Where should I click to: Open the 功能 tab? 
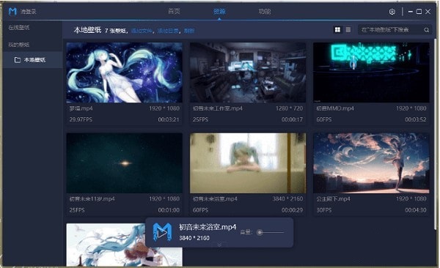(265, 11)
